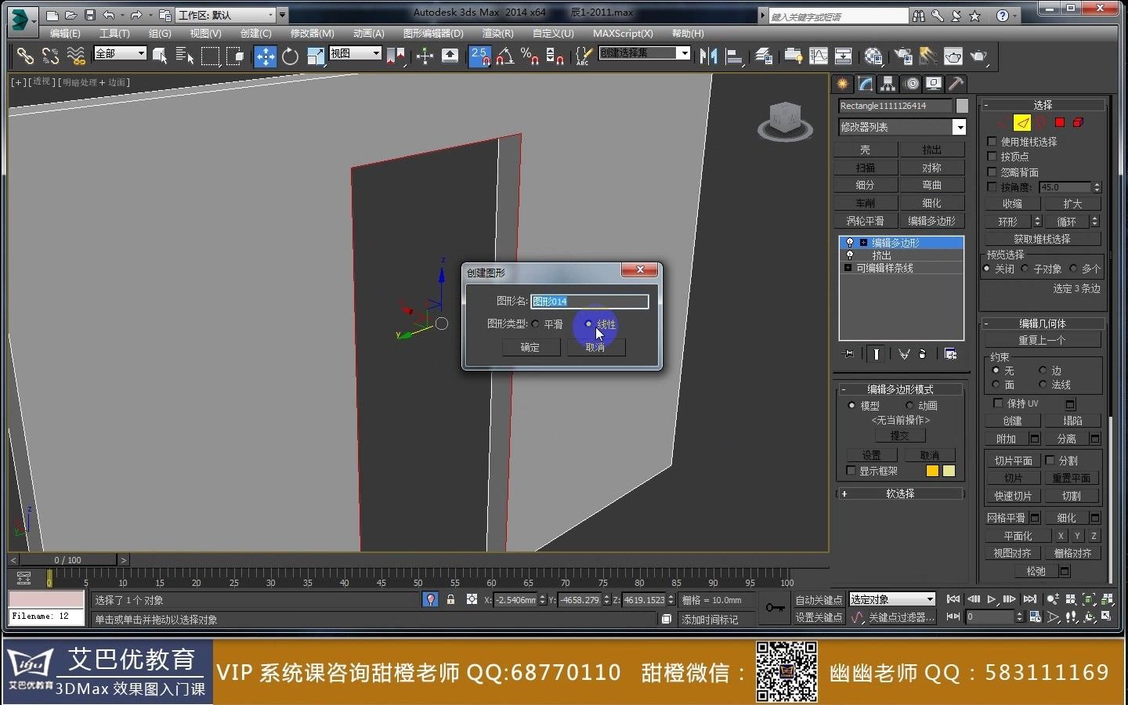This screenshot has height=705, width=1128.
Task: Open the MAXScript(X) menu
Action: [623, 33]
